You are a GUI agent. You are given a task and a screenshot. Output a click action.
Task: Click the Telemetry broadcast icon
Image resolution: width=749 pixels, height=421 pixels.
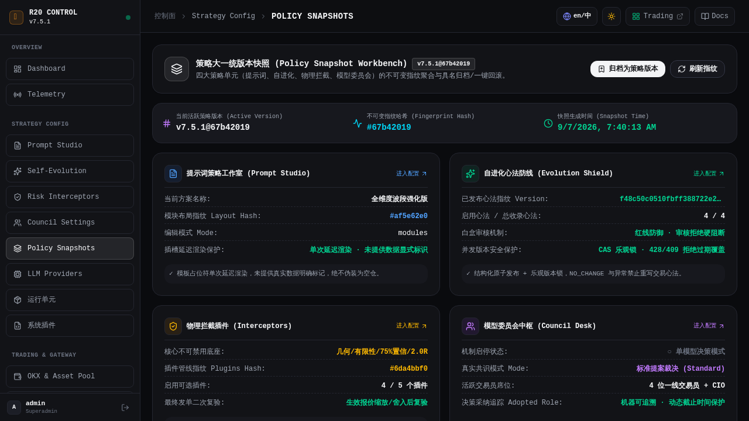[18, 95]
